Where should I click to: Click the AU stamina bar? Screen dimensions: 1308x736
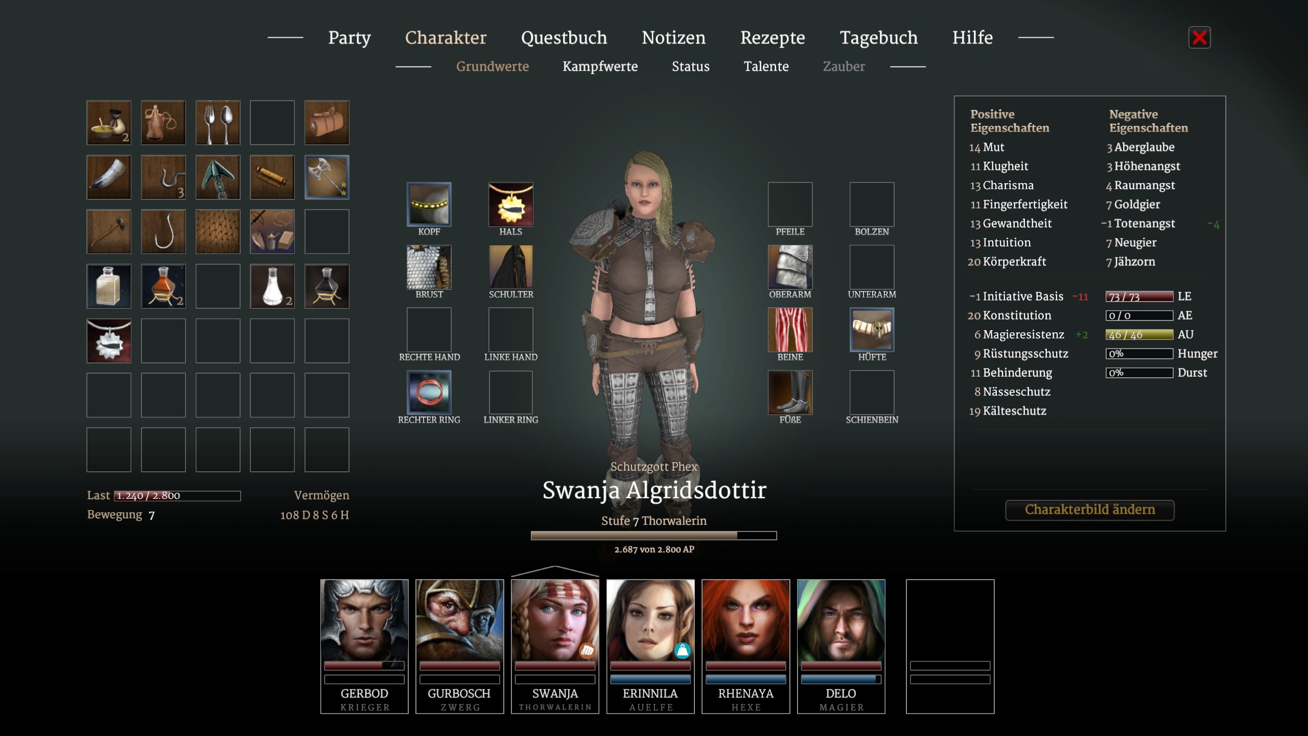point(1139,335)
